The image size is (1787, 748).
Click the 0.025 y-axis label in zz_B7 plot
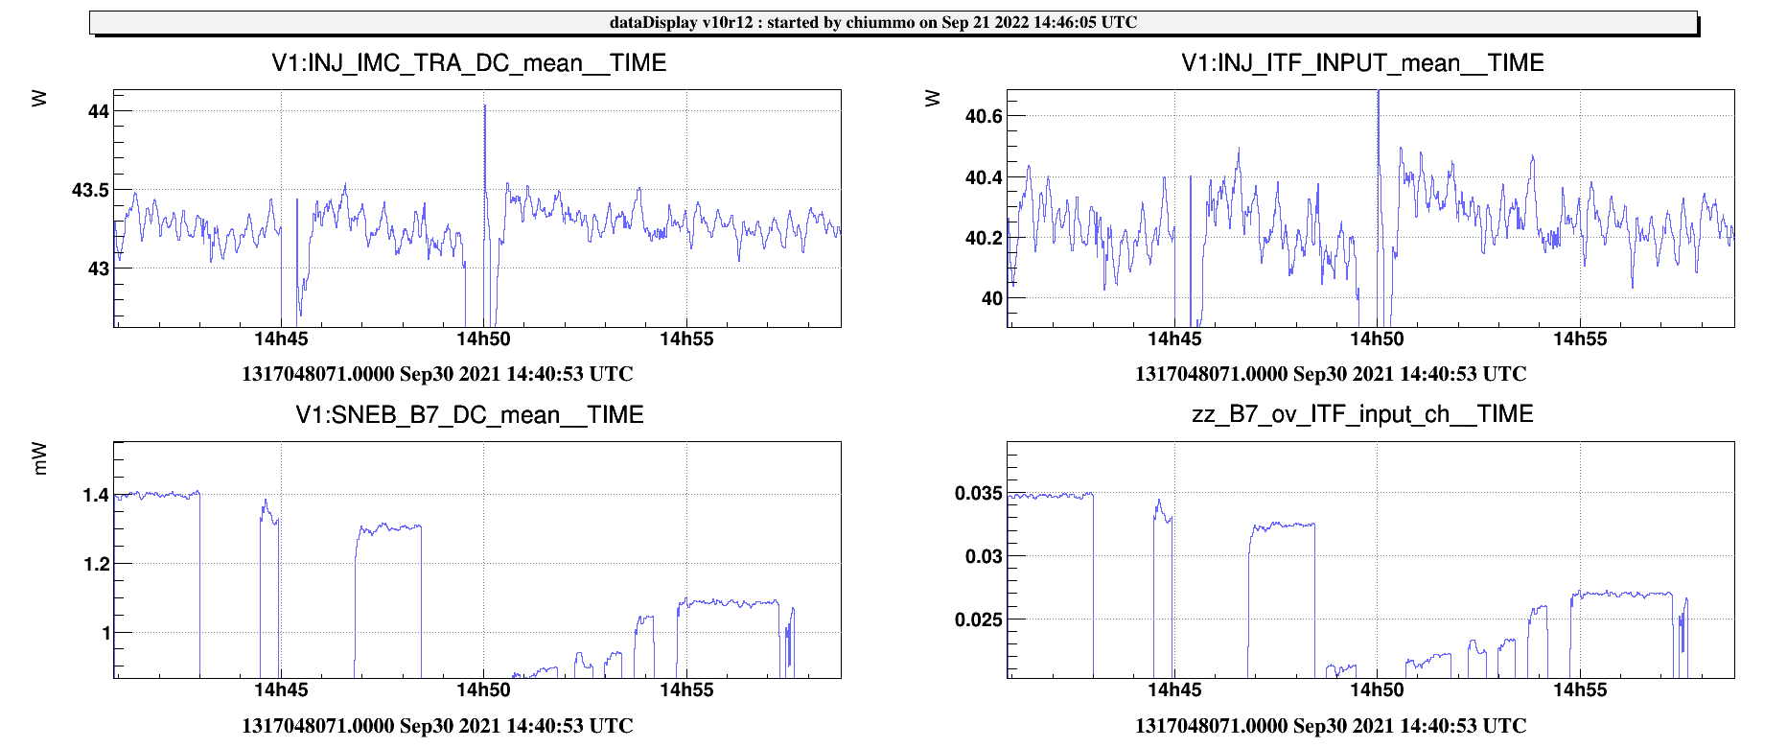tap(979, 619)
